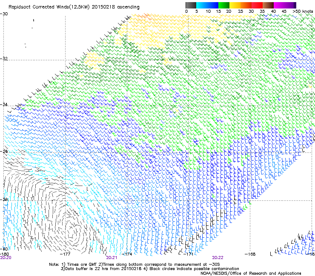The image size is (315, 276).
Task: Click the -171 longitude axis label
Action: point(188,254)
